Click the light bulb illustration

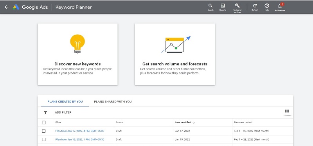[77, 44]
